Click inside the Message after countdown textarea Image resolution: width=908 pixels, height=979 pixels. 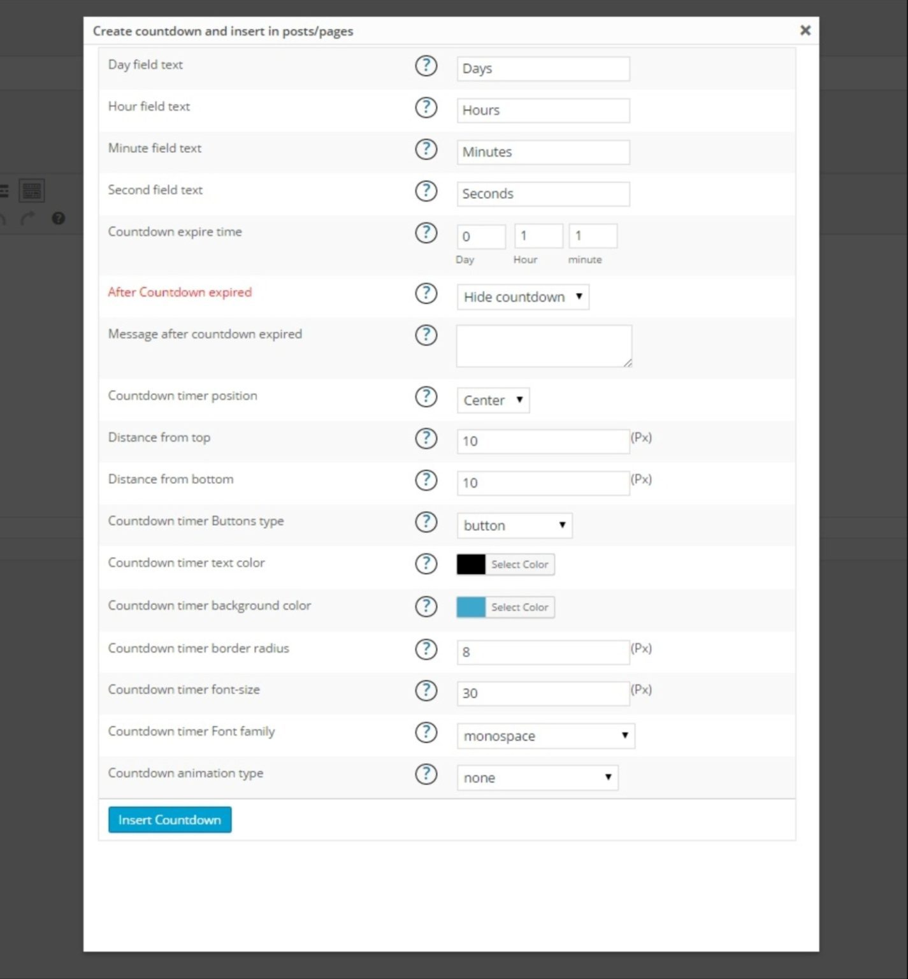tap(543, 345)
